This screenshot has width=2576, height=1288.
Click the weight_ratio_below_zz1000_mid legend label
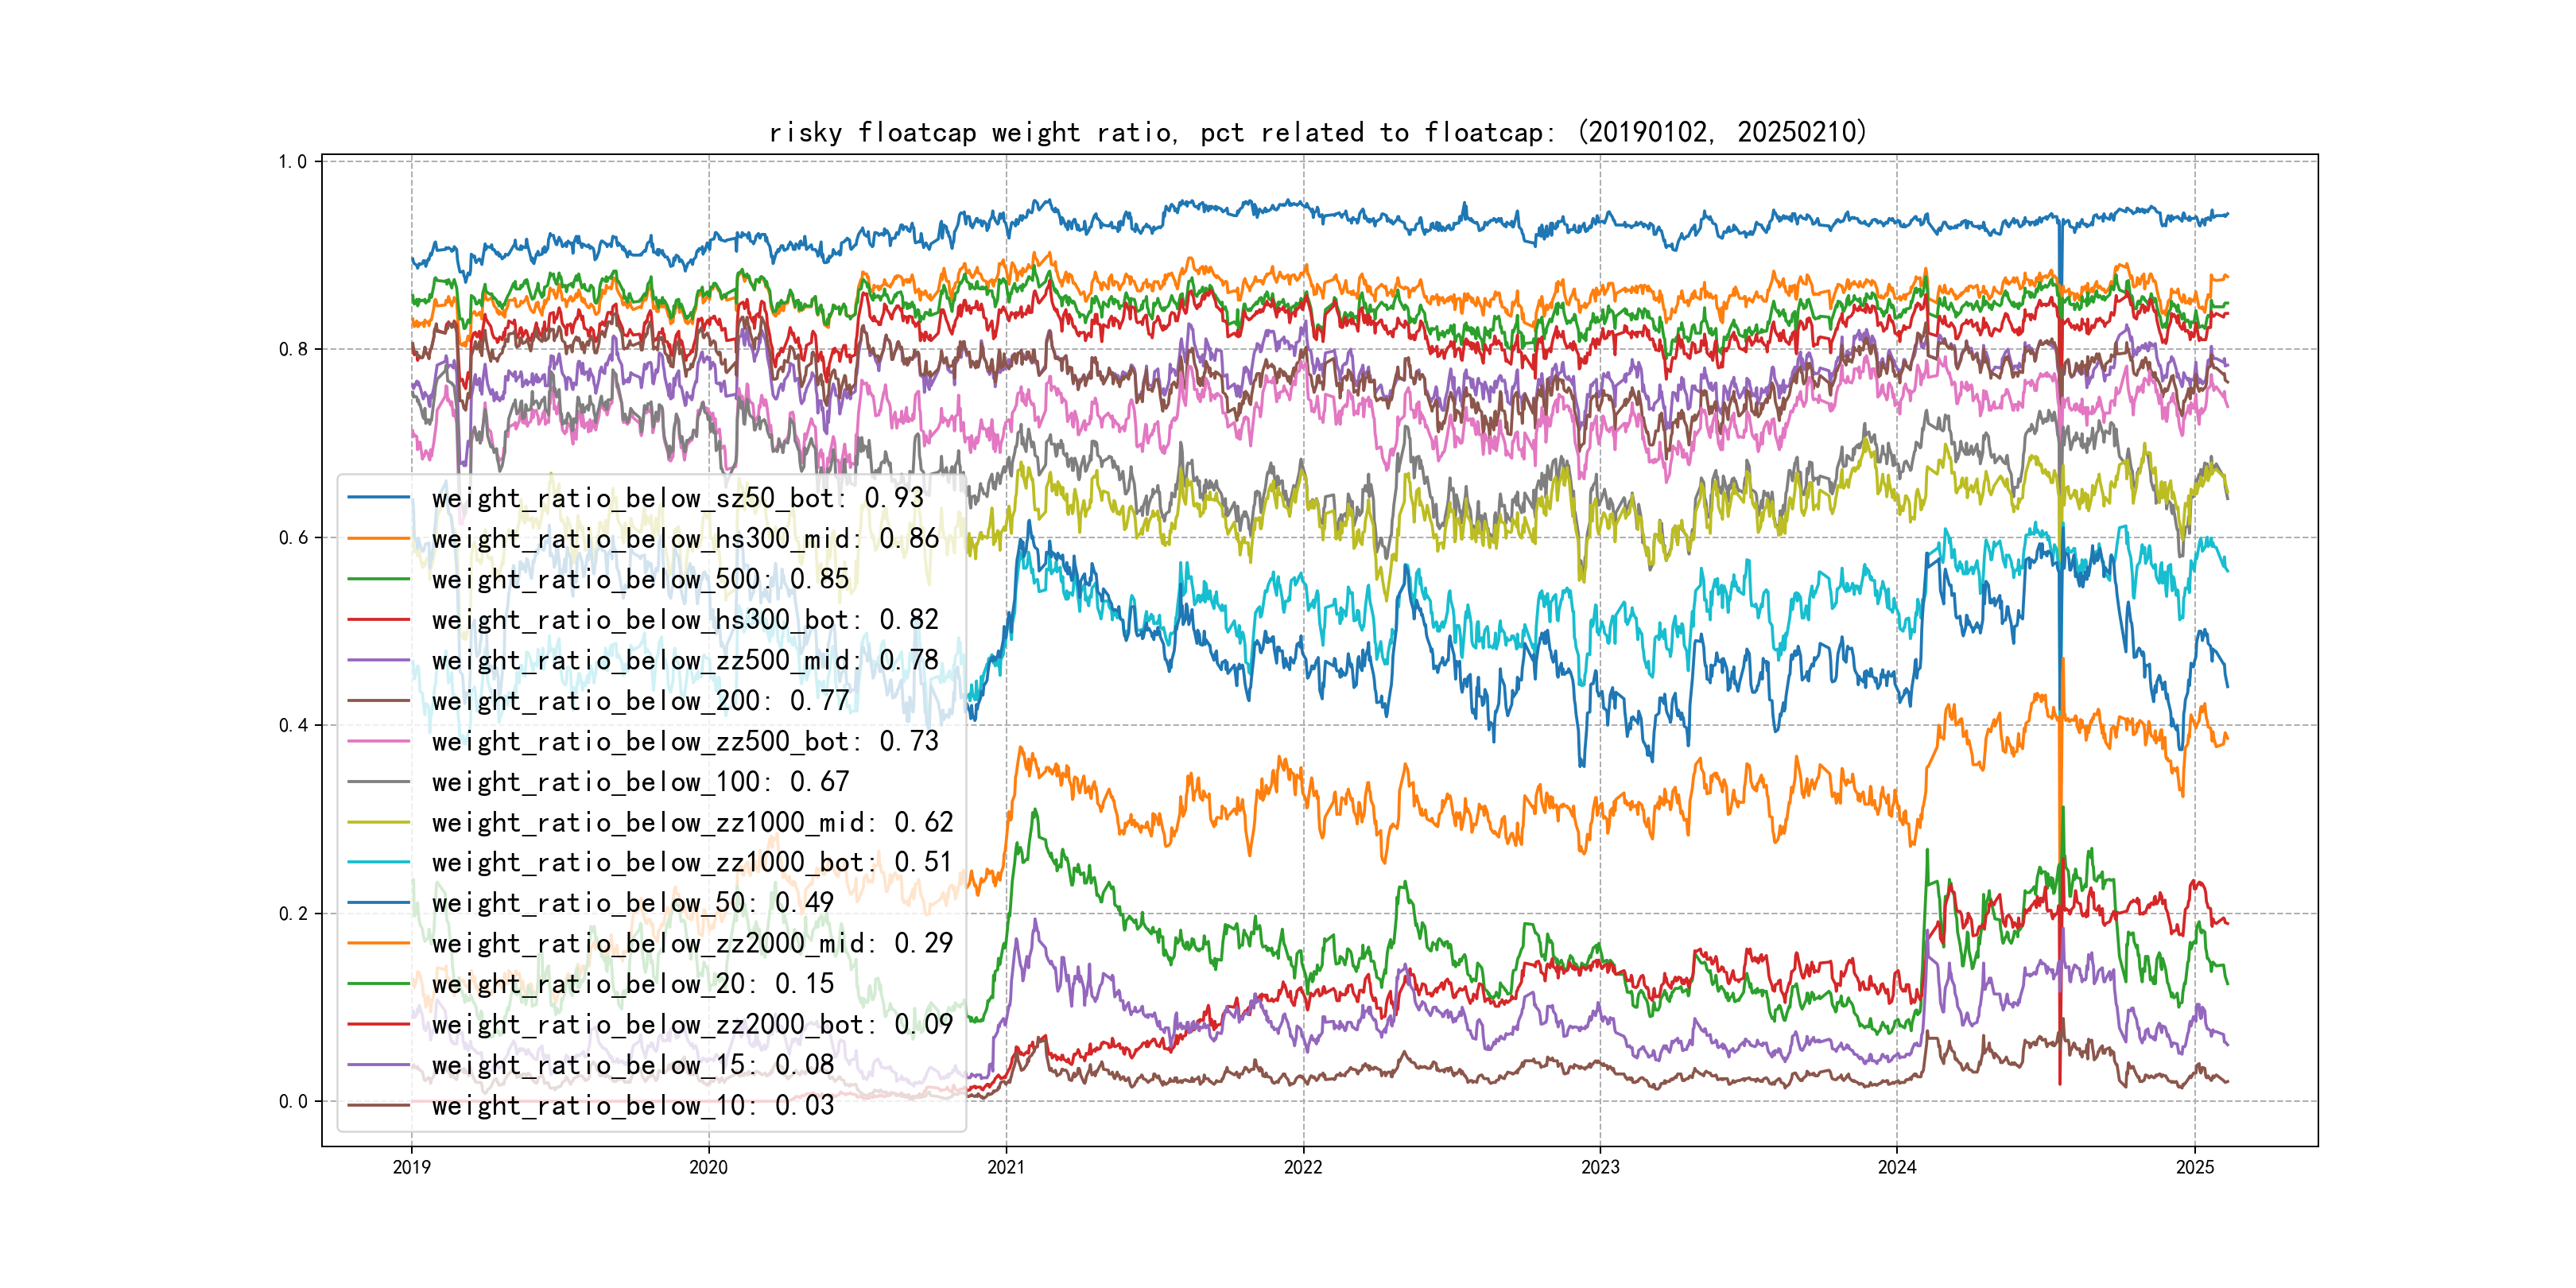[692, 822]
